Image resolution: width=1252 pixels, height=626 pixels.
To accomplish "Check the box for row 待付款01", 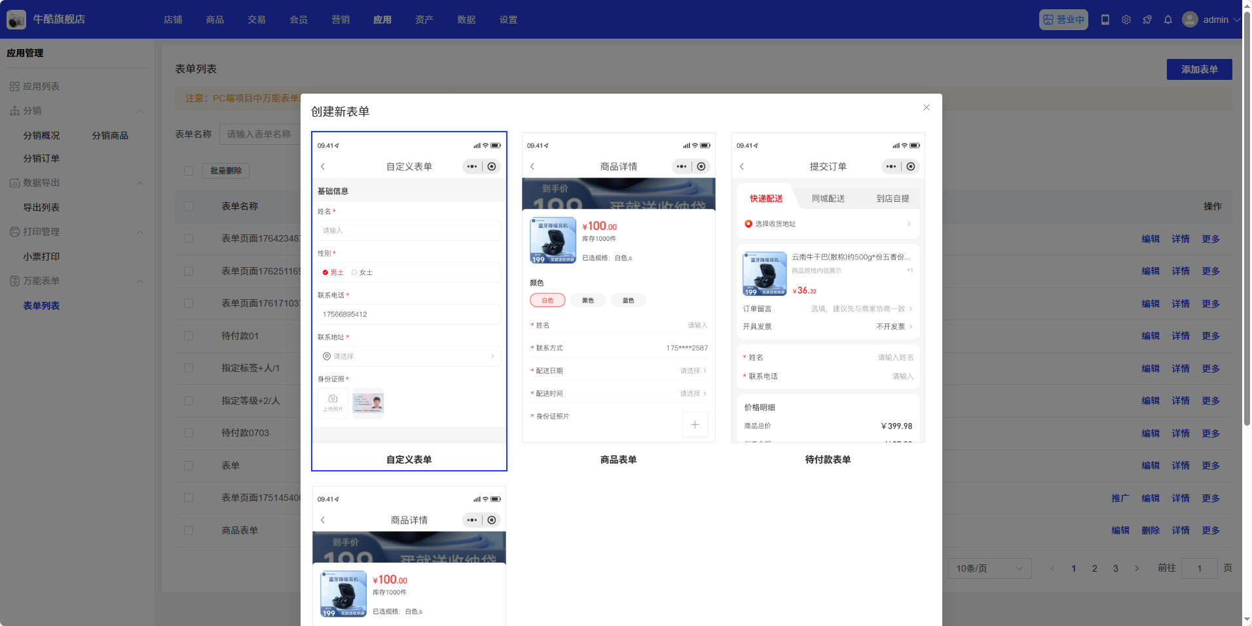I will point(189,336).
